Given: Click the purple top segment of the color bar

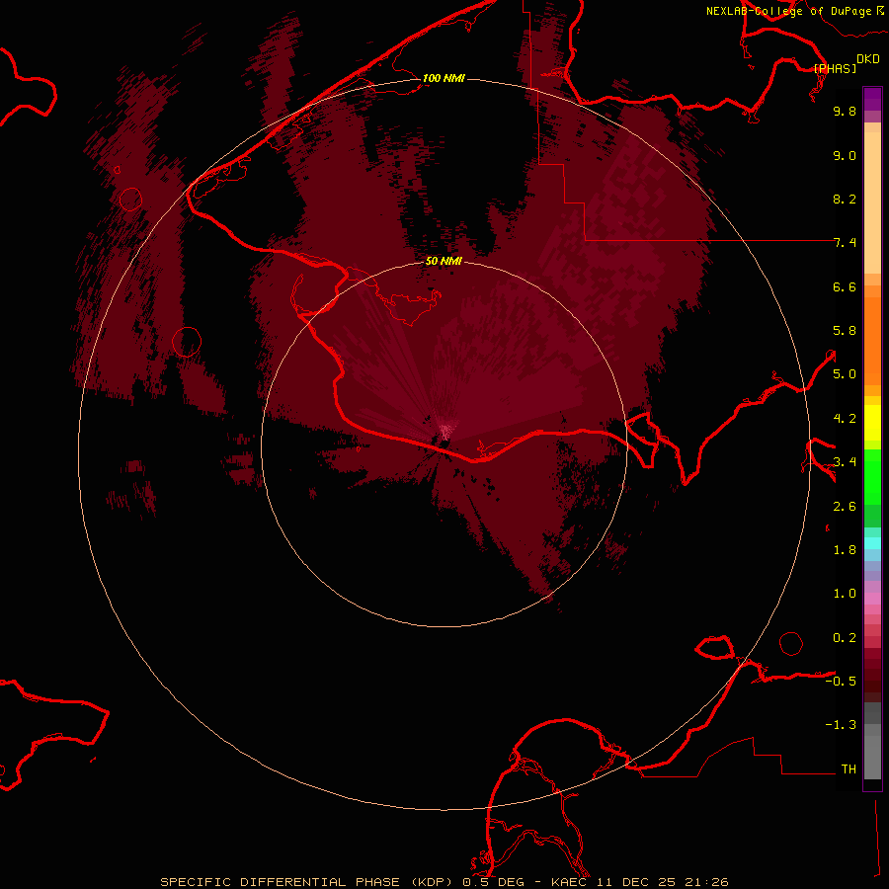Looking at the screenshot, I should [872, 99].
